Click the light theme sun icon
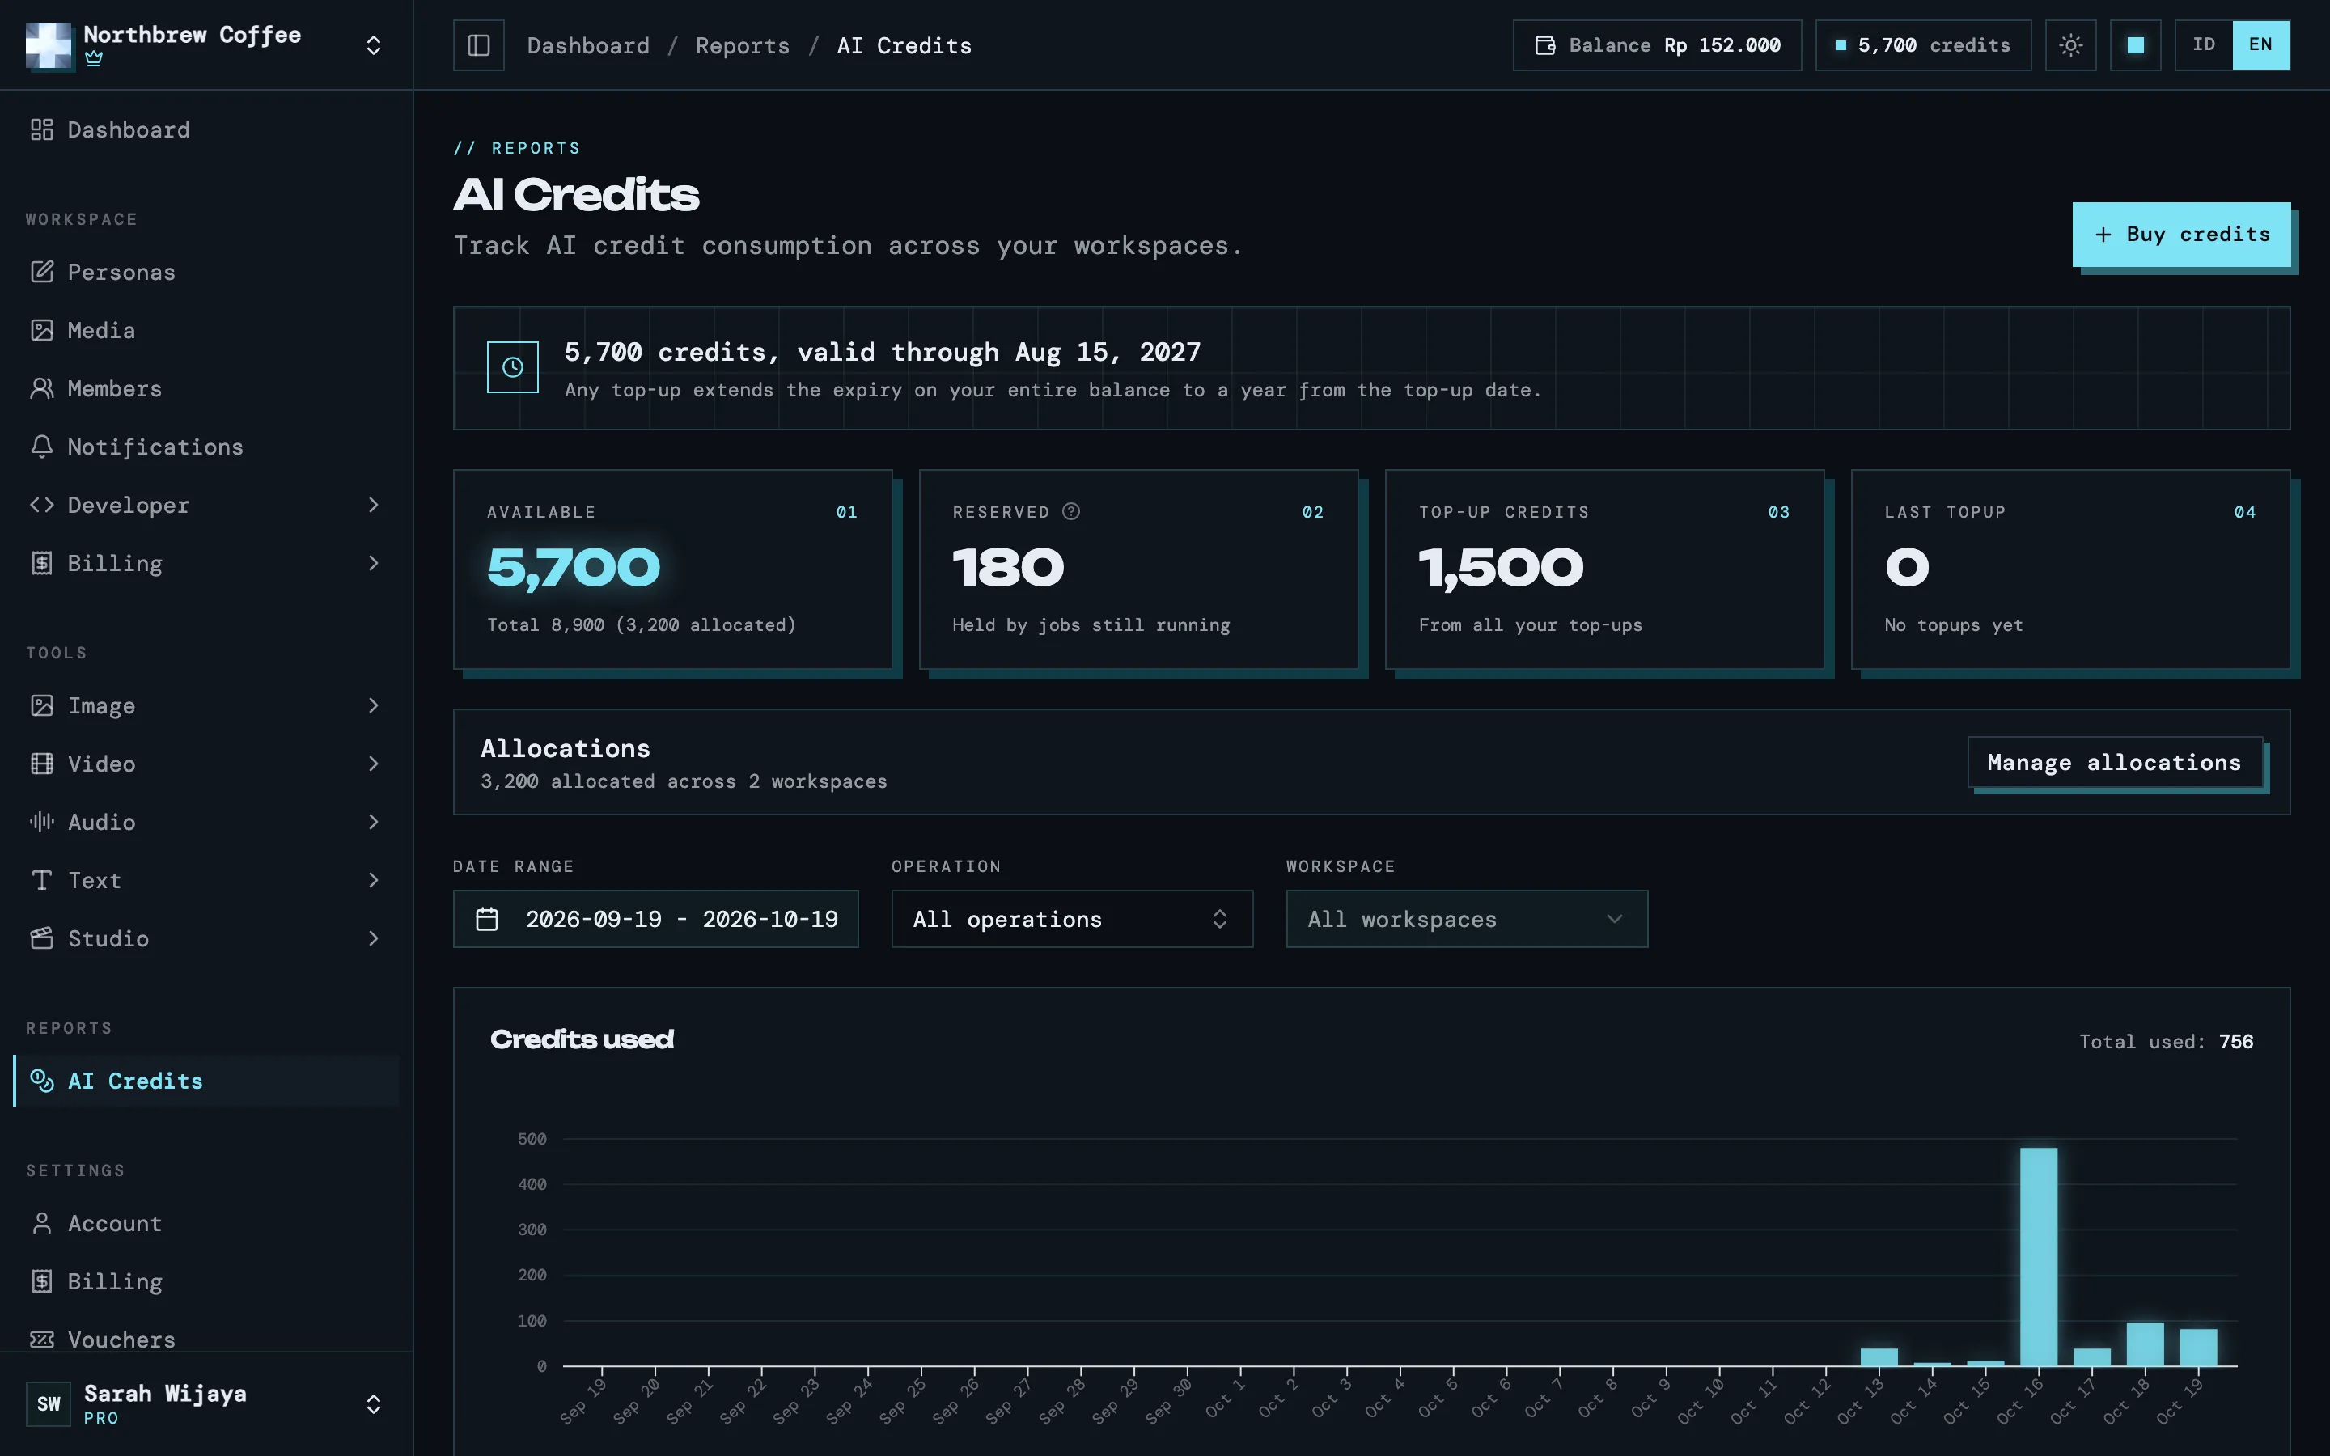Image resolution: width=2330 pixels, height=1456 pixels. coord(2071,45)
